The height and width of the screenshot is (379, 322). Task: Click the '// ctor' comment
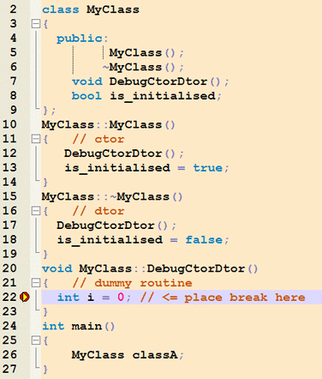(98, 139)
